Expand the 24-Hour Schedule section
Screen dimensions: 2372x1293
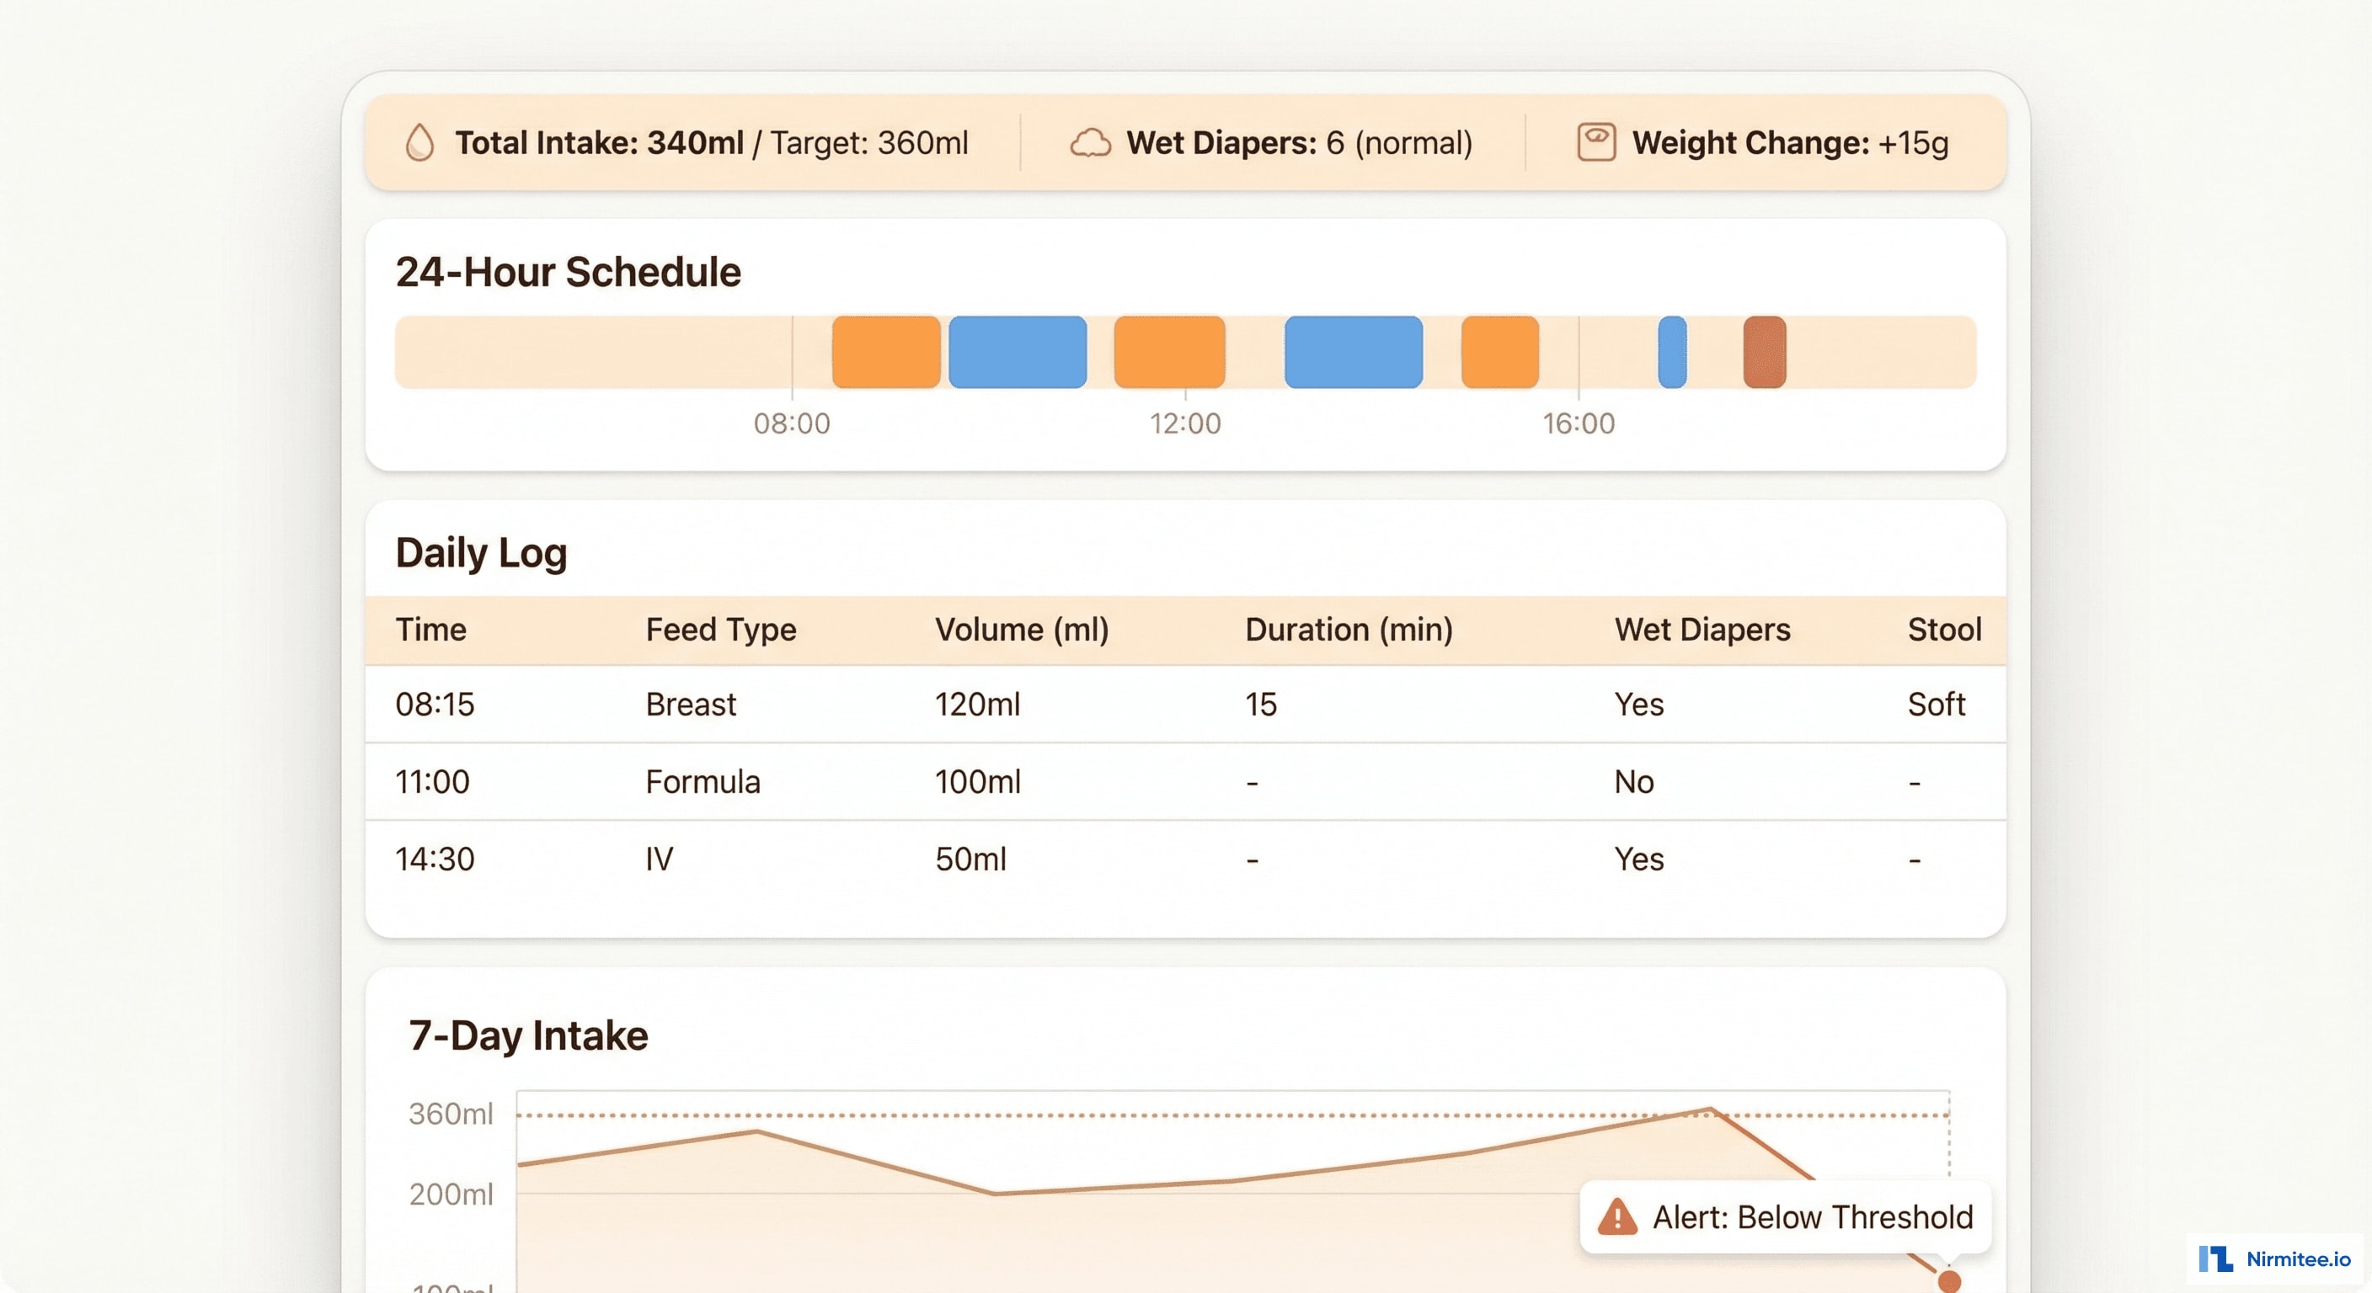567,270
